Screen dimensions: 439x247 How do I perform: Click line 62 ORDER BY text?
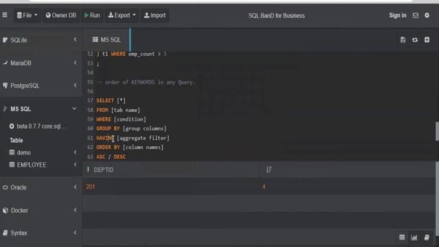(130, 148)
